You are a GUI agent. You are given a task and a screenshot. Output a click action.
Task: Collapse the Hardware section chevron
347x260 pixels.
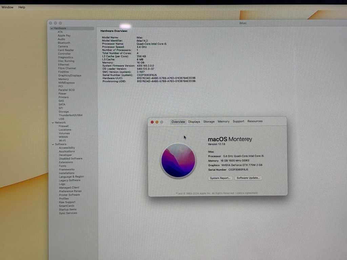pyautogui.click(x=52, y=28)
